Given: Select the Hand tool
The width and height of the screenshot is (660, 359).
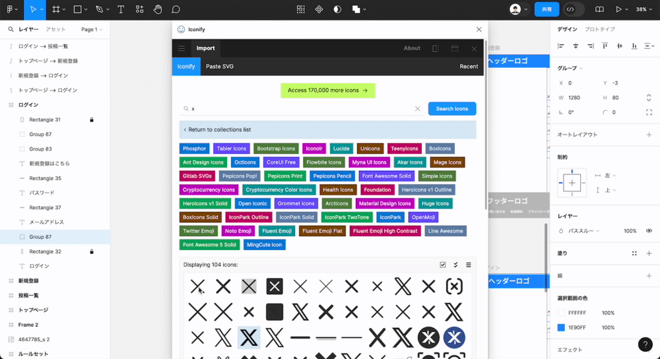Looking at the screenshot, I should click(158, 9).
